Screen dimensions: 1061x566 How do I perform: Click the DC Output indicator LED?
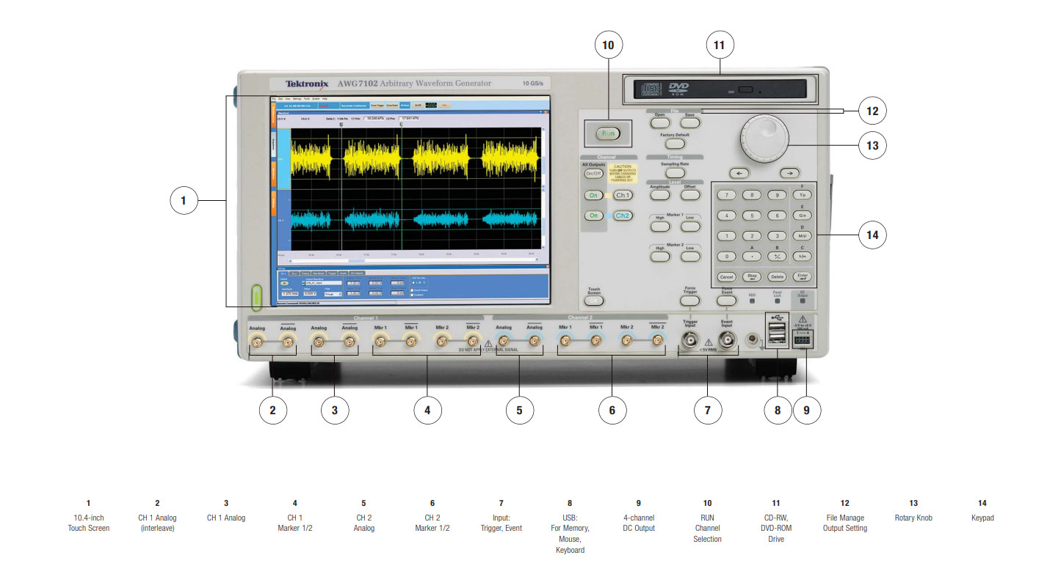tap(803, 301)
